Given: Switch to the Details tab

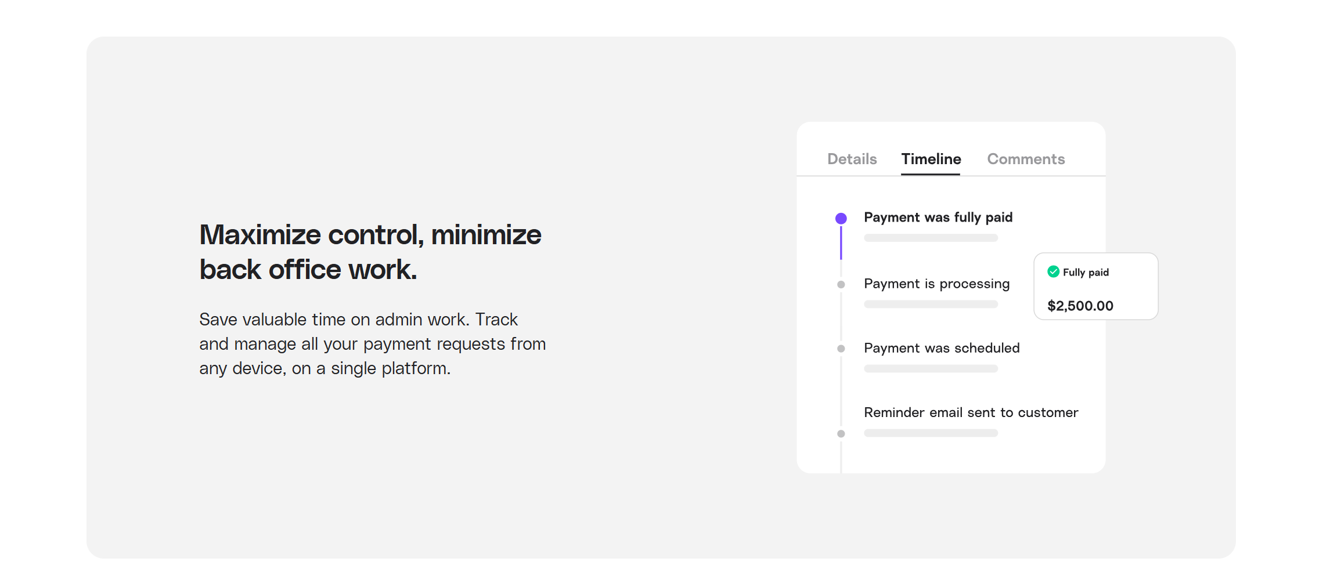Looking at the screenshot, I should click(852, 159).
